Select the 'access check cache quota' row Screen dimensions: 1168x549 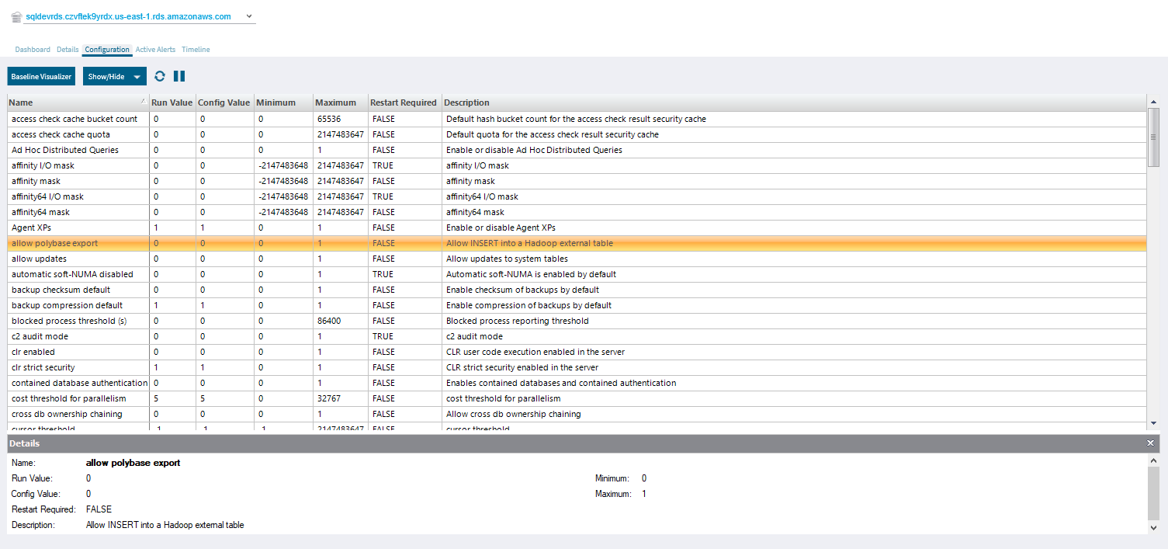tap(577, 134)
